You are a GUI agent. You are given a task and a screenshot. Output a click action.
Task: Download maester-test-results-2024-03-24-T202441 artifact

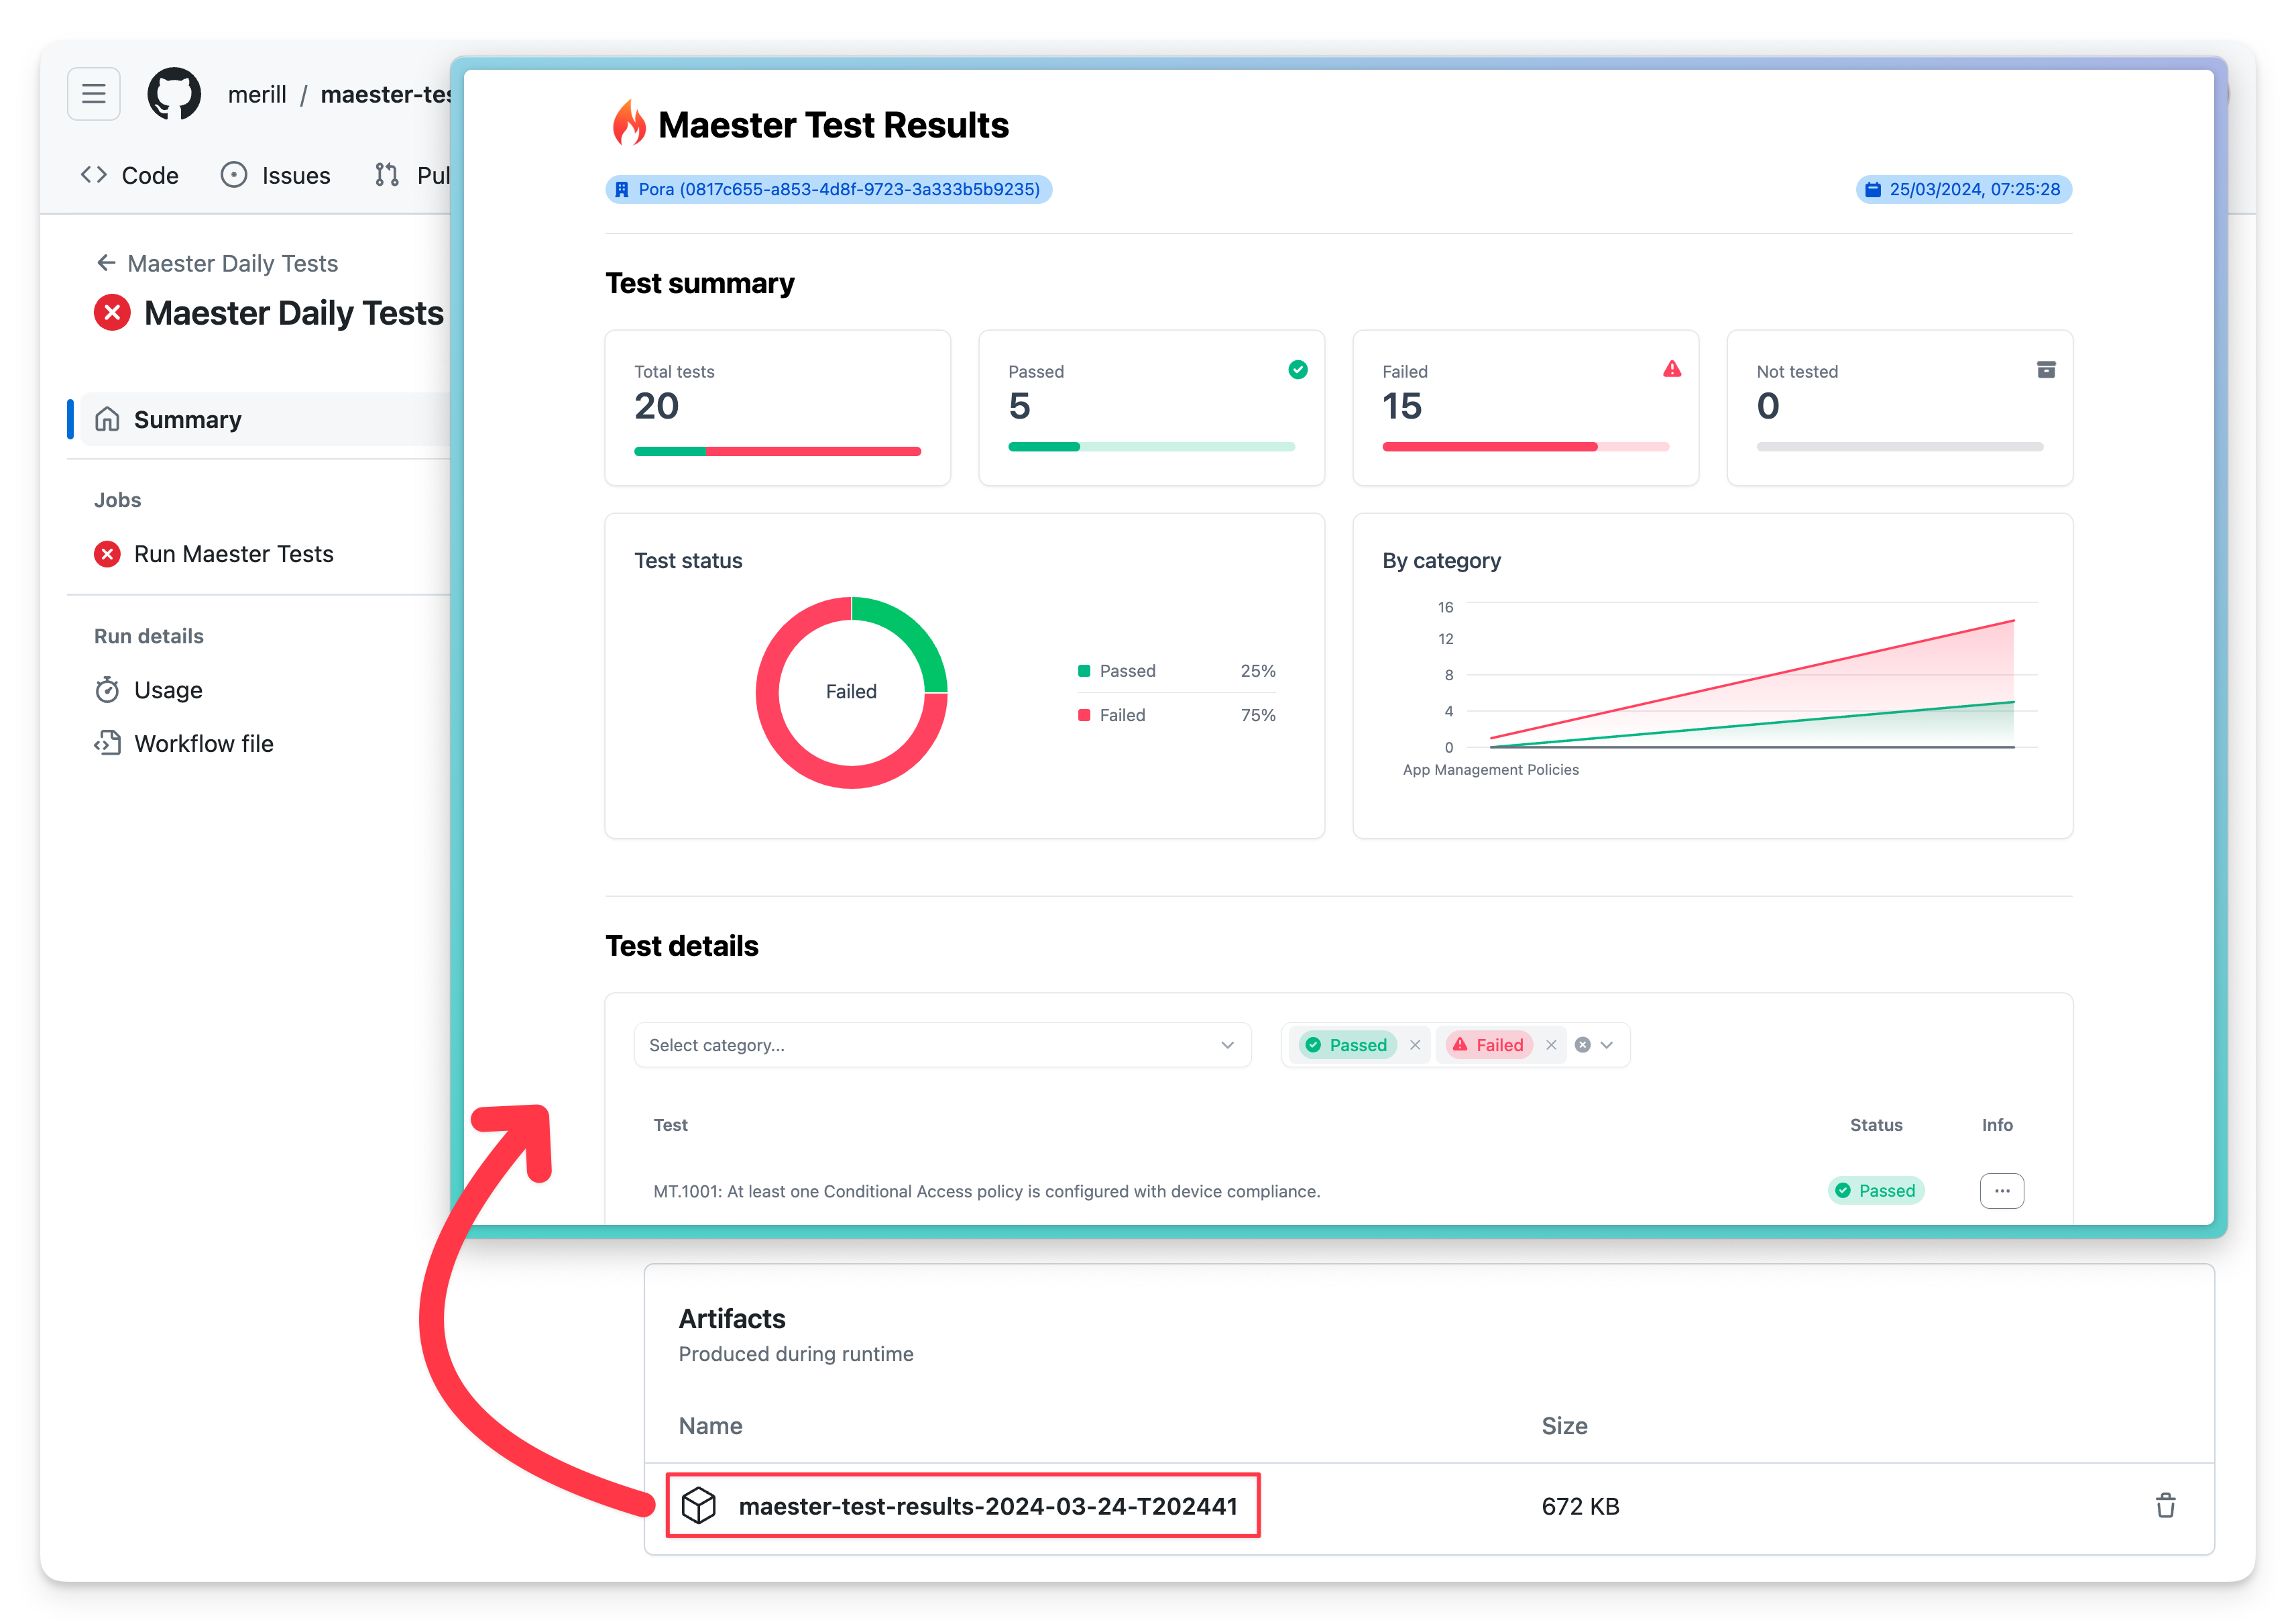pyautogui.click(x=987, y=1506)
